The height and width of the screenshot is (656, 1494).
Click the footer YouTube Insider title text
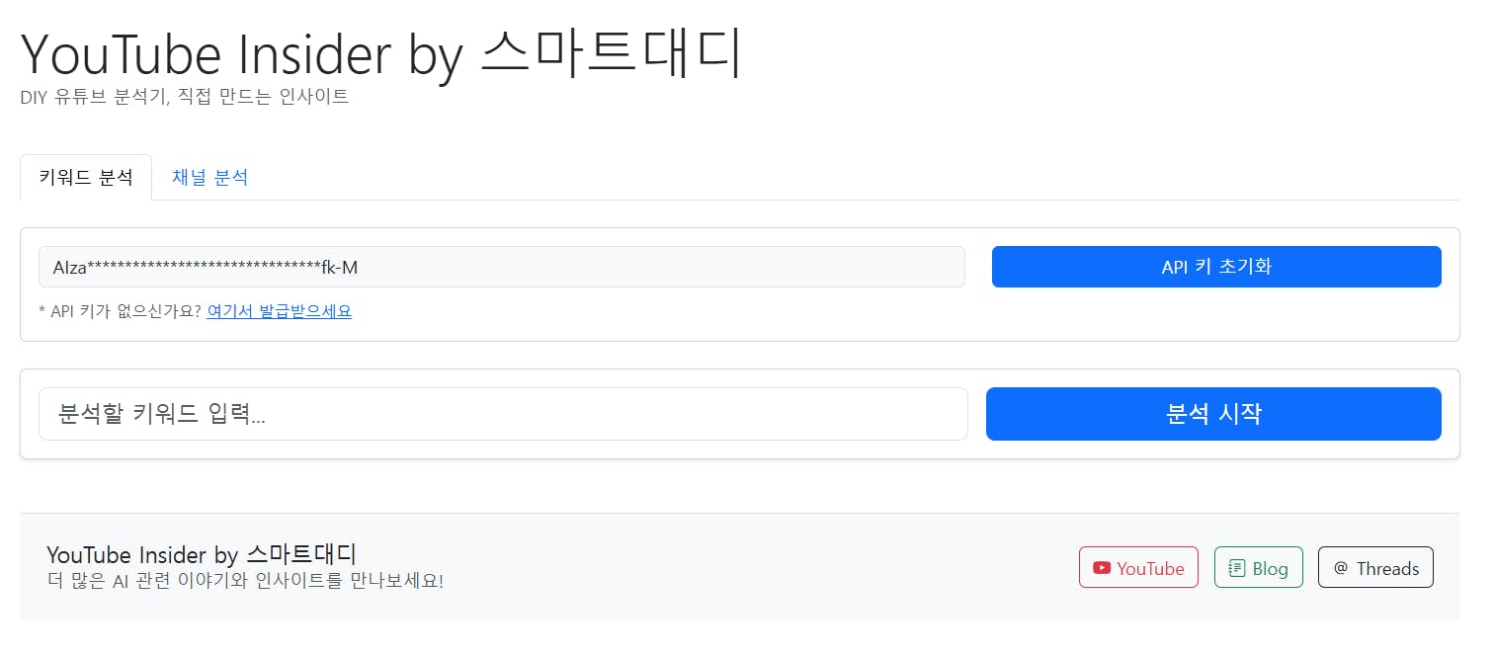click(x=202, y=554)
